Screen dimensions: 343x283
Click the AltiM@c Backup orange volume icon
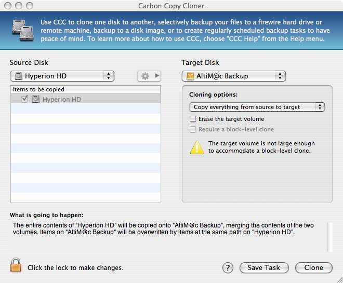pos(190,76)
